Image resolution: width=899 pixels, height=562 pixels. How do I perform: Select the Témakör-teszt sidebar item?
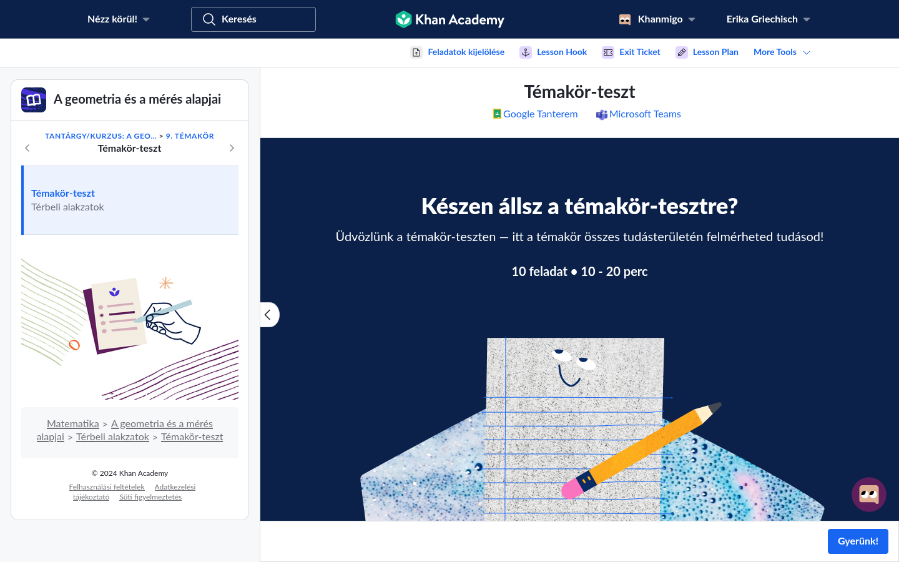[130, 200]
